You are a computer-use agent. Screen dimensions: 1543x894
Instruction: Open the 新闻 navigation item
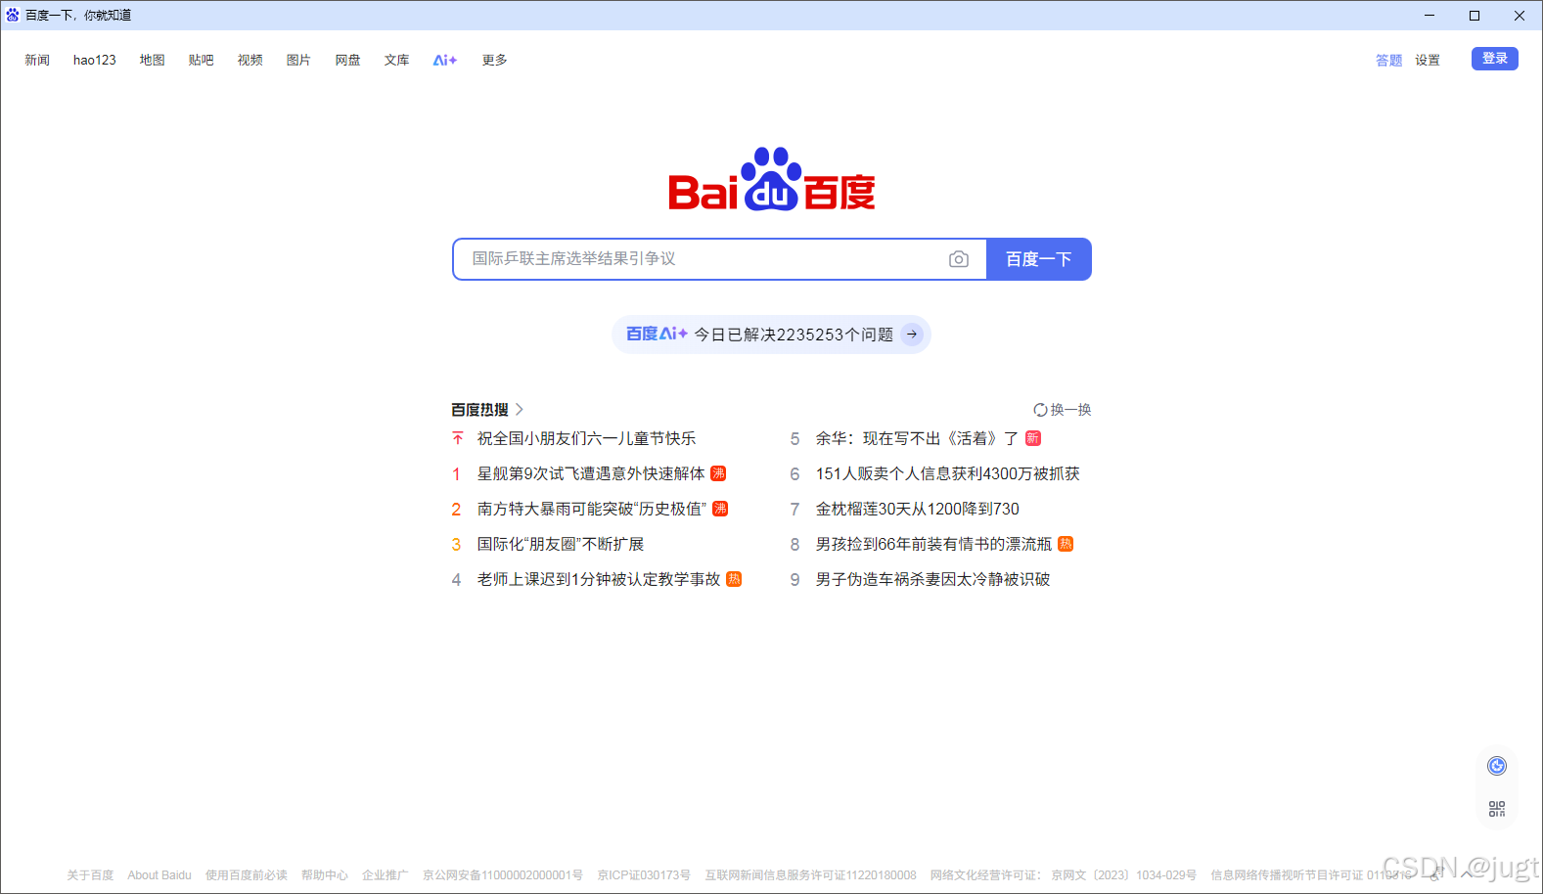[37, 61]
